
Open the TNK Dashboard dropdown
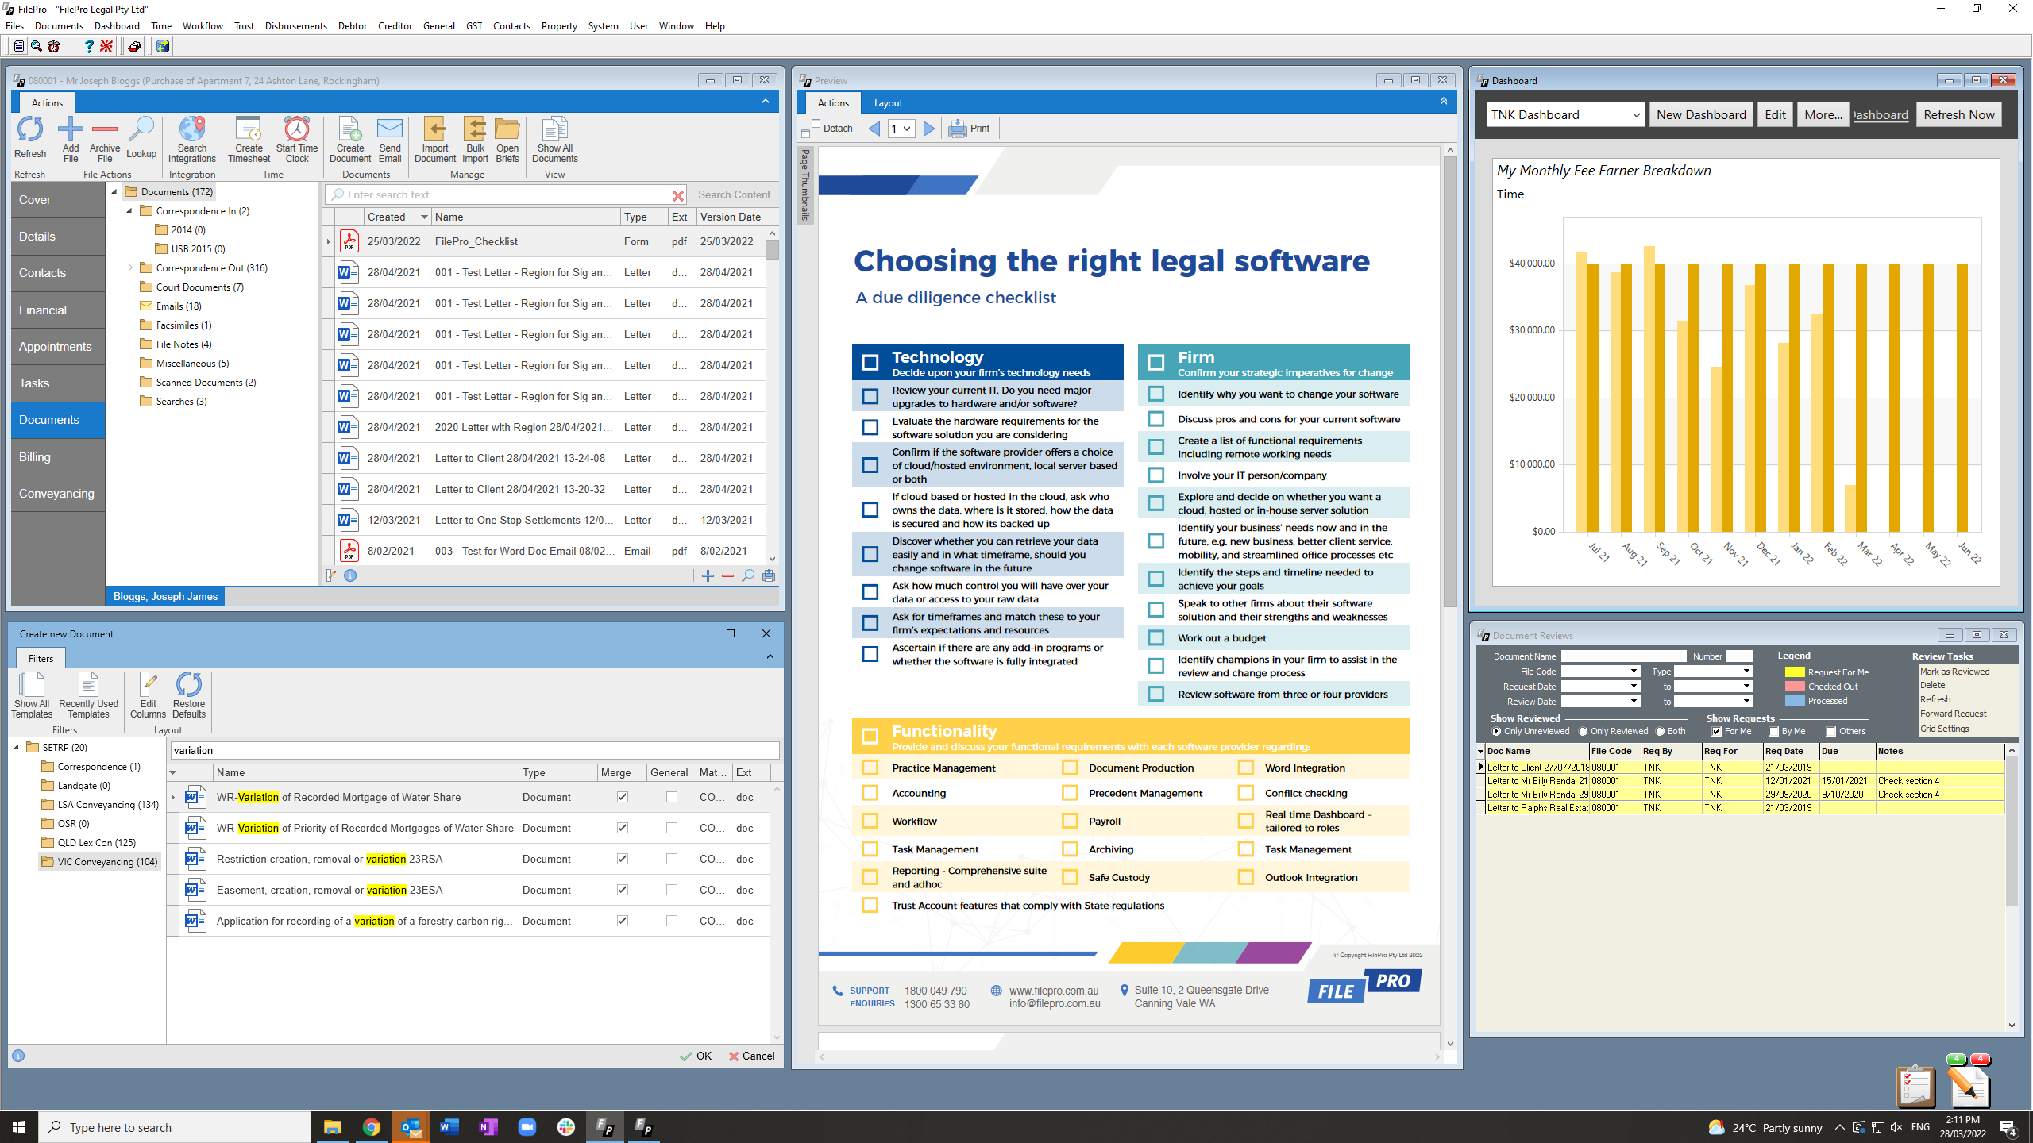pos(1564,114)
